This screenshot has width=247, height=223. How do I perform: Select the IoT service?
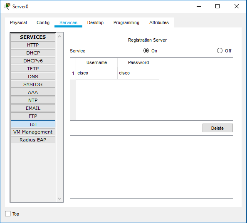33,124
